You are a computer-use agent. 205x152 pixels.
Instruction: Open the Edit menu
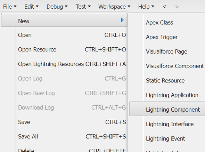[31, 7]
